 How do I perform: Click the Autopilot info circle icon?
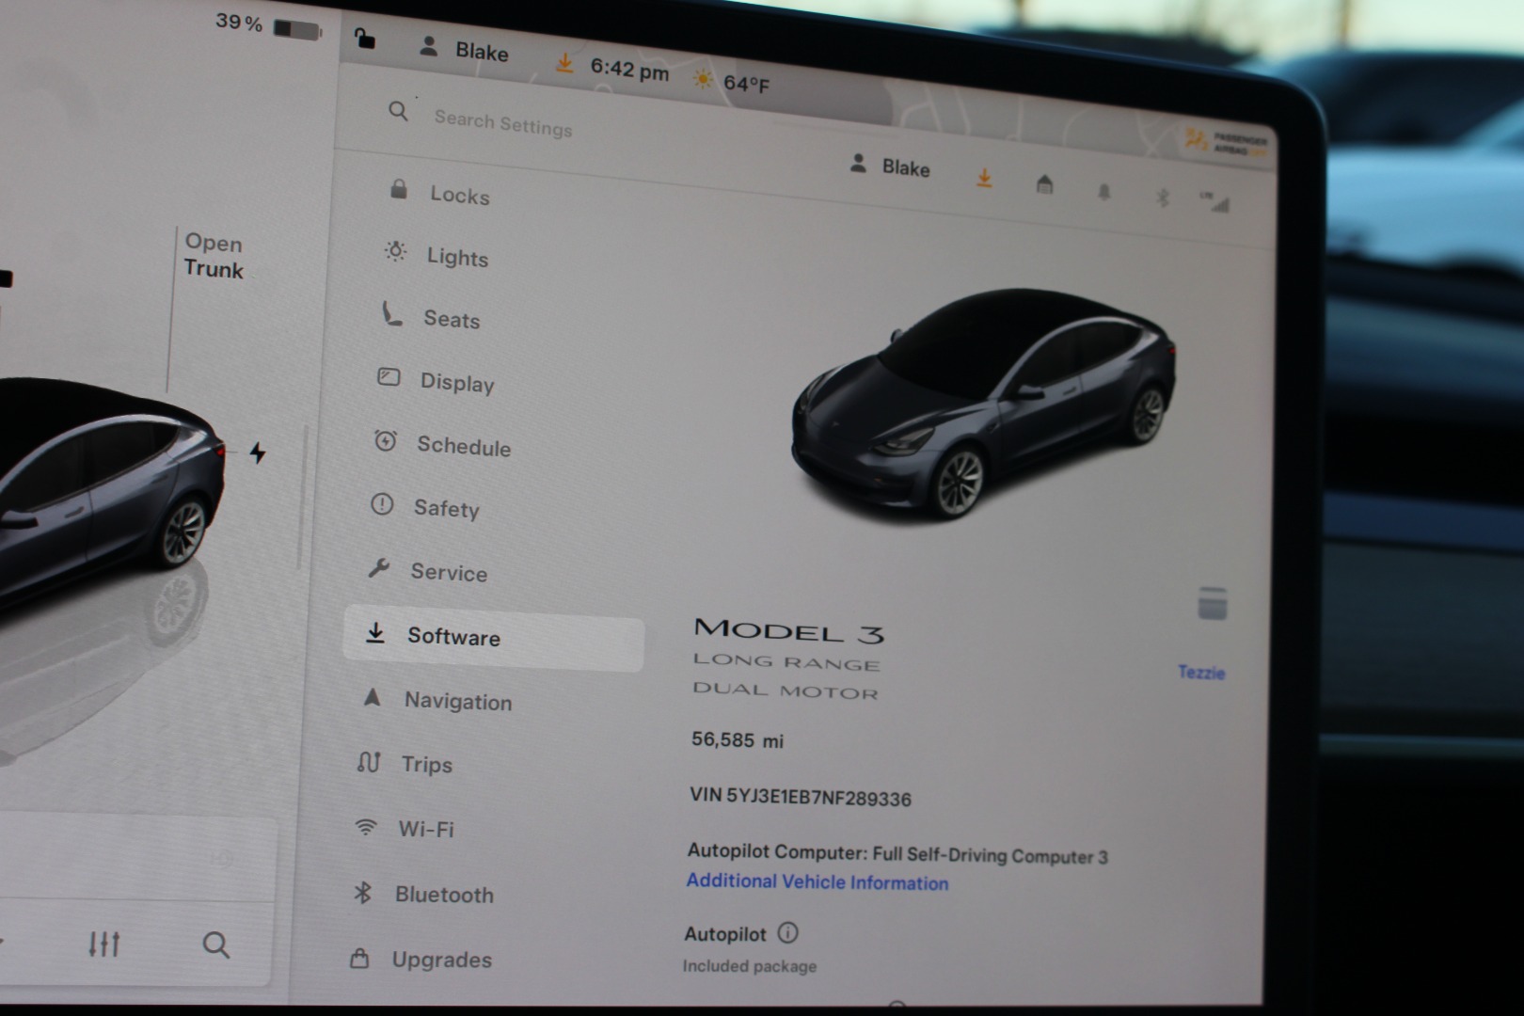[788, 933]
